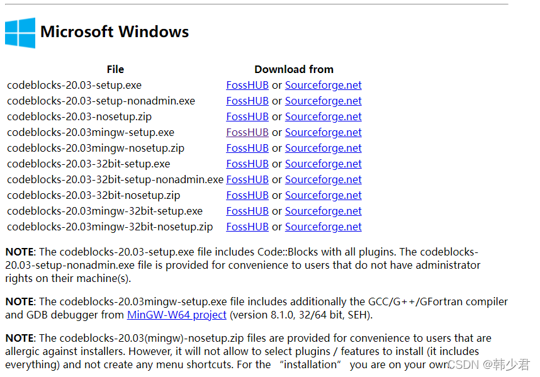Click Sourceforge.net for codeblocks-20.03mingw-32bit-nosetup.zip
This screenshot has height=377, width=540.
coord(323,227)
